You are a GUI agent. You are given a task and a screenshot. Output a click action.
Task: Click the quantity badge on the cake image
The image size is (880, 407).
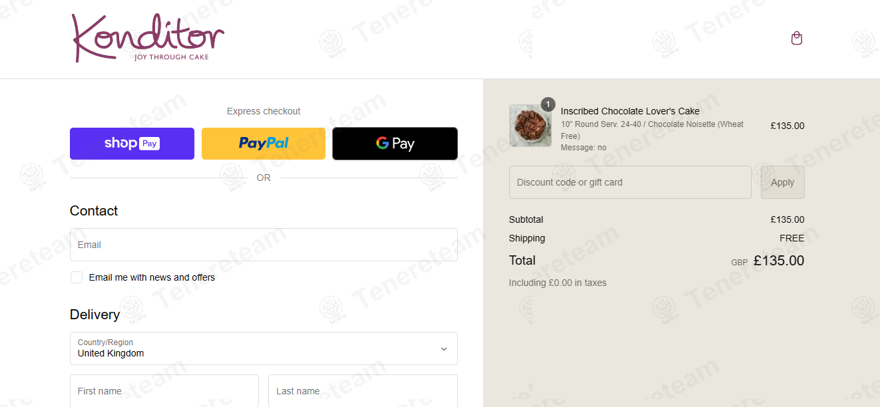pos(548,104)
